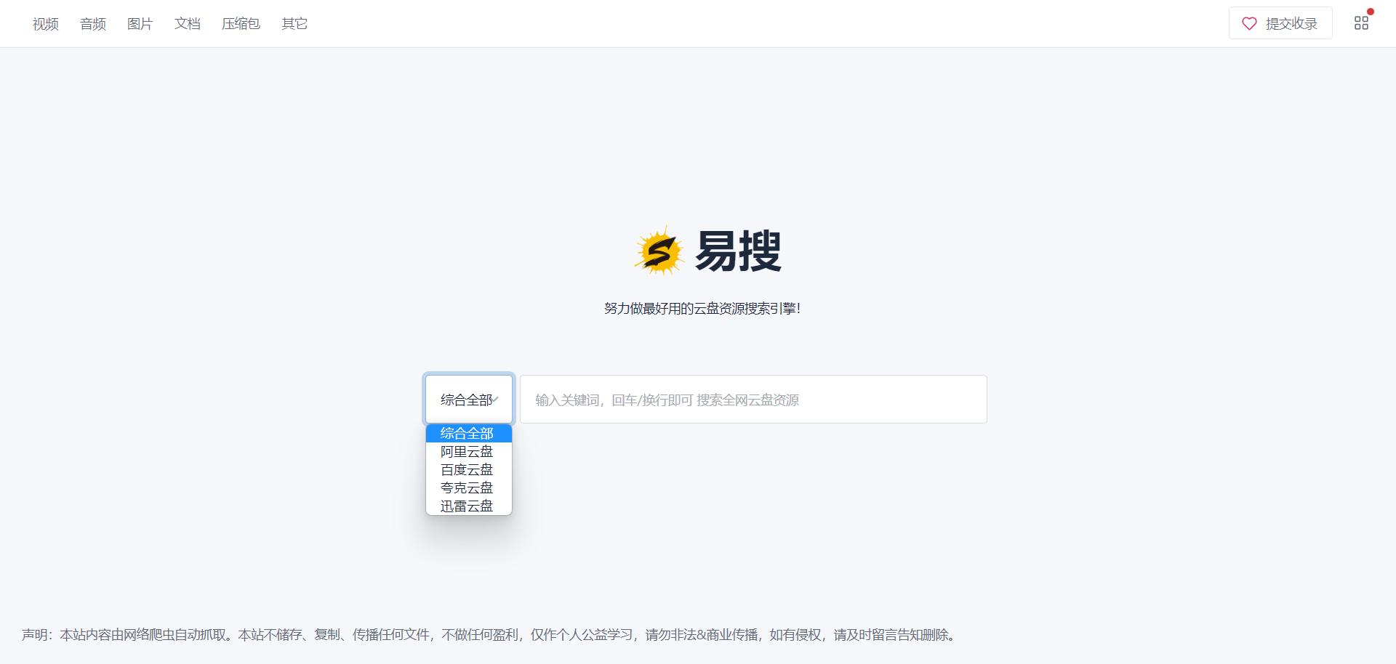The image size is (1396, 664).
Task: Open the 图片 category
Action: (140, 23)
